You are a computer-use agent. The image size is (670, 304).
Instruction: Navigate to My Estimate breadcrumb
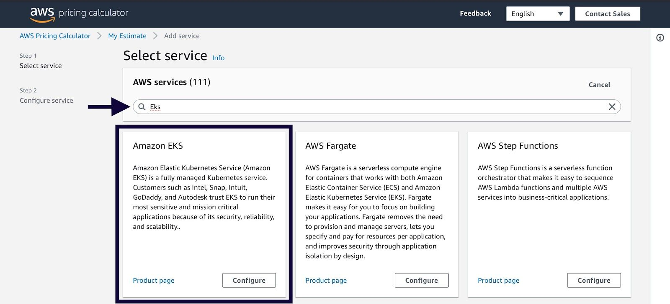[x=127, y=36]
